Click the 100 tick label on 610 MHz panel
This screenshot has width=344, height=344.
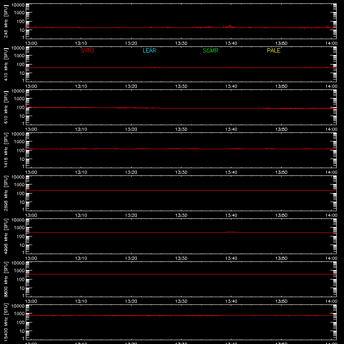tap(21, 107)
